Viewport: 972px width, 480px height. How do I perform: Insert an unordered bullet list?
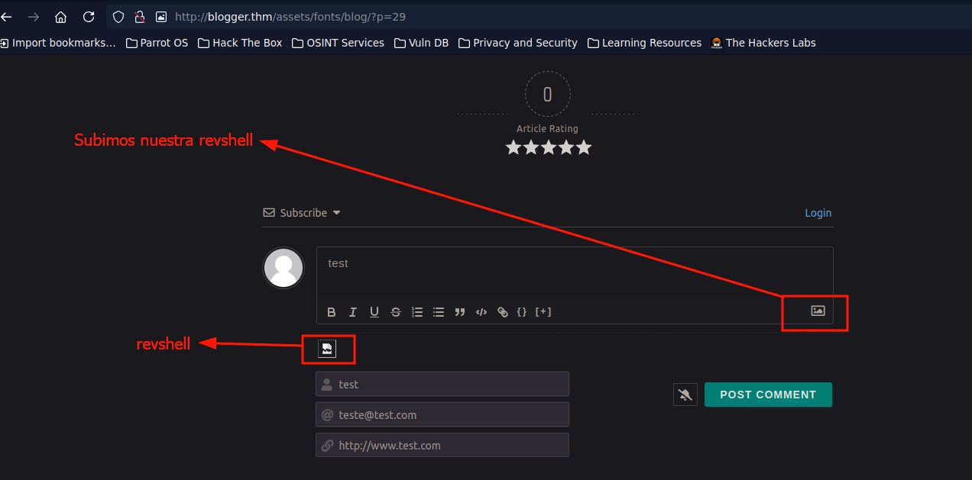click(439, 312)
